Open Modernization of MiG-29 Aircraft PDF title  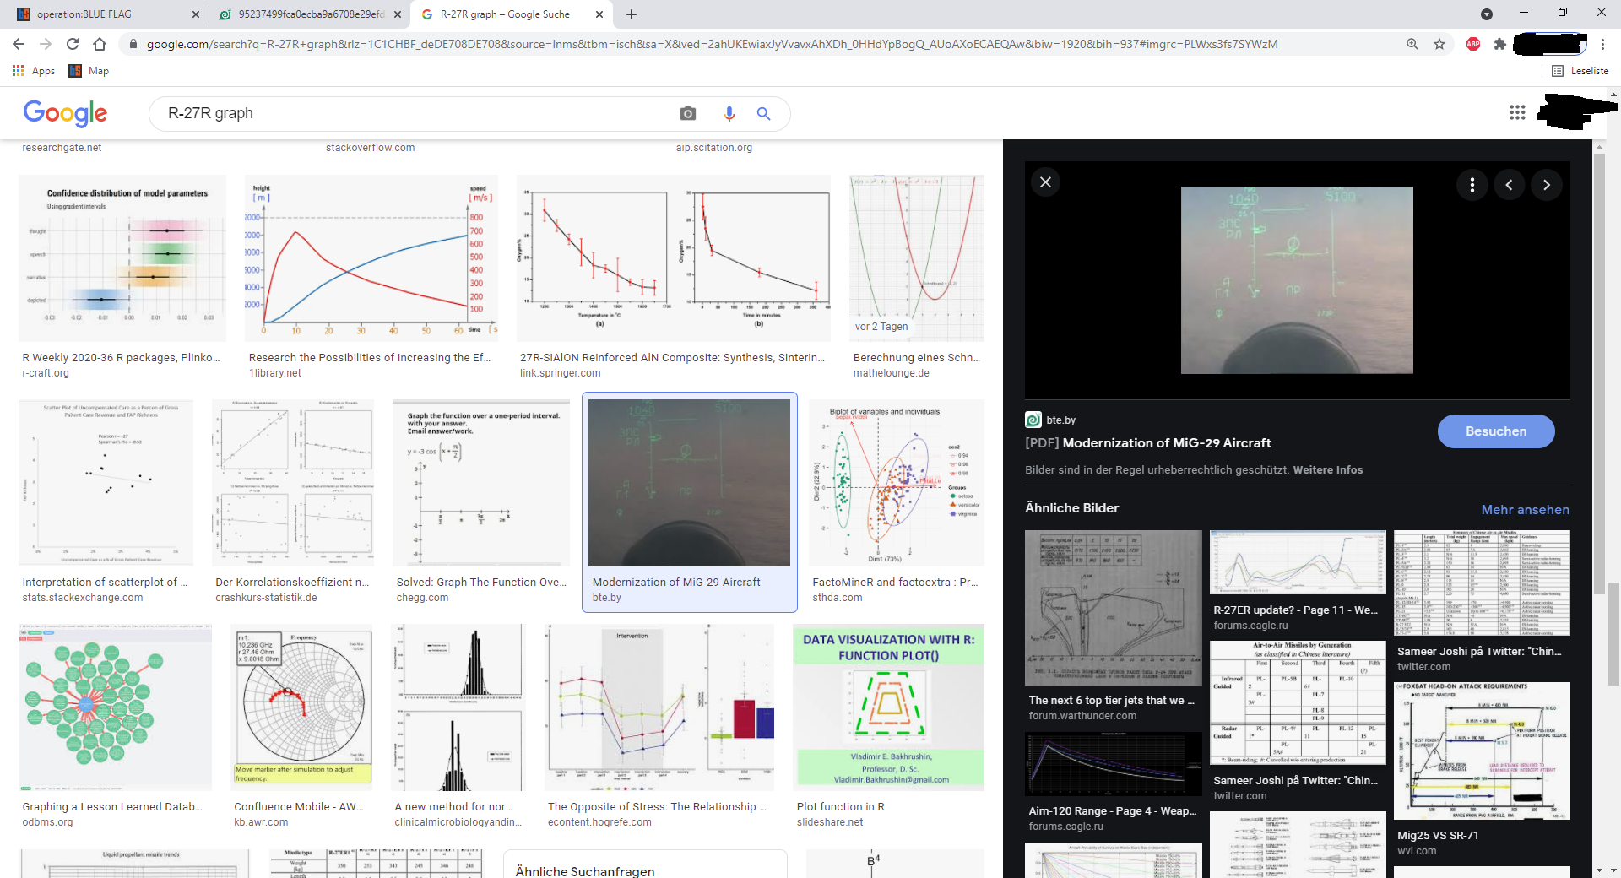point(1148,443)
